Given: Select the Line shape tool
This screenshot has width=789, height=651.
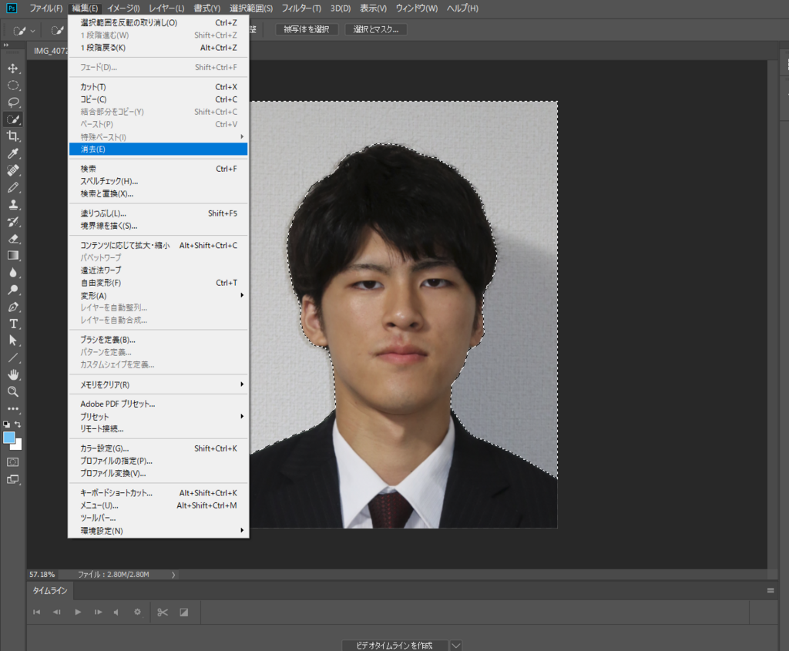Looking at the screenshot, I should 13,357.
